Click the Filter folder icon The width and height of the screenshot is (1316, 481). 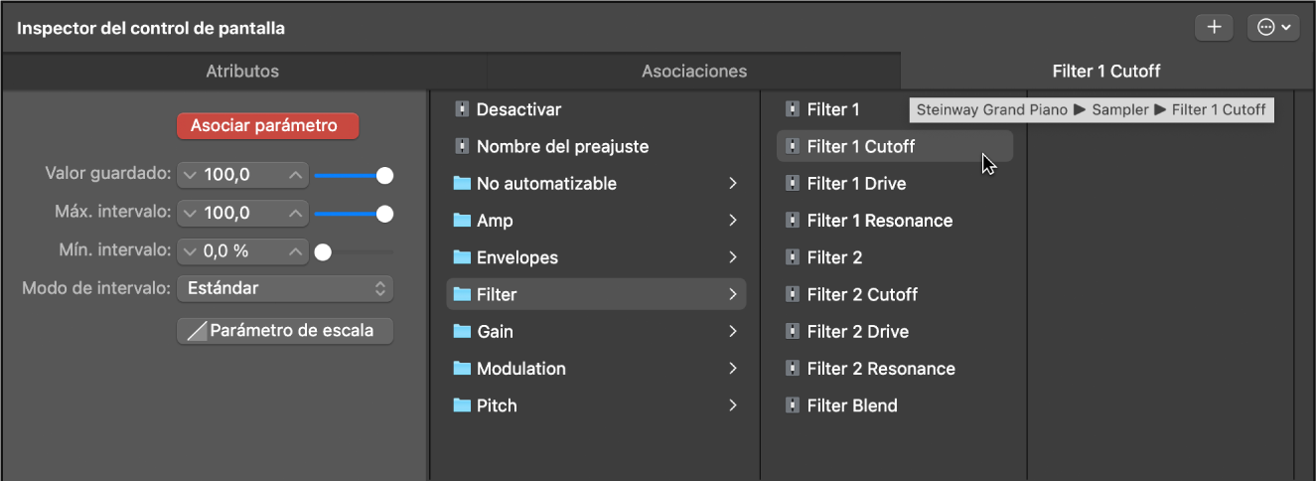coord(461,294)
